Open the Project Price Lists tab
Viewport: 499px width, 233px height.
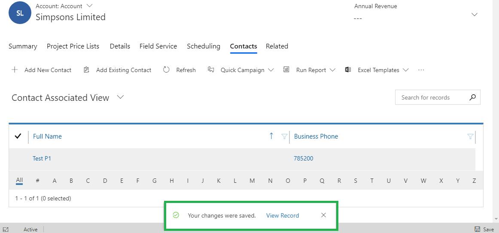[x=73, y=46]
